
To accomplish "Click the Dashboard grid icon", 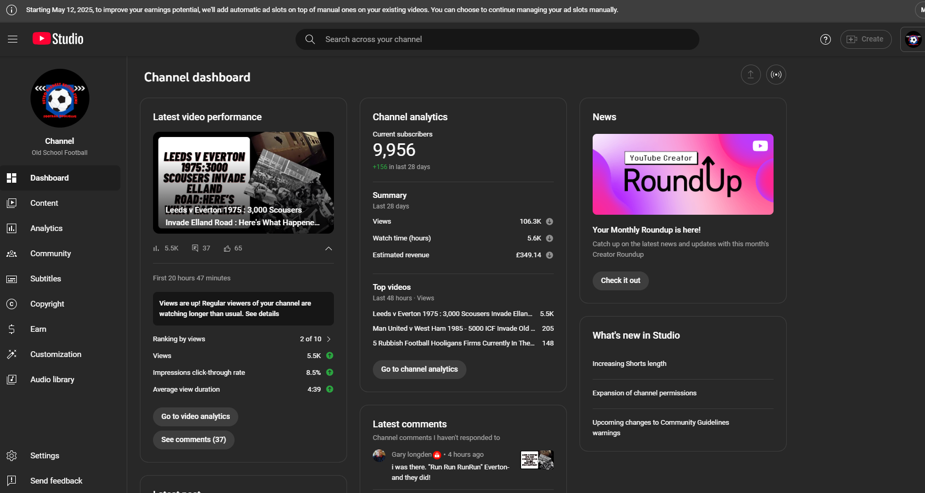I will 12,178.
